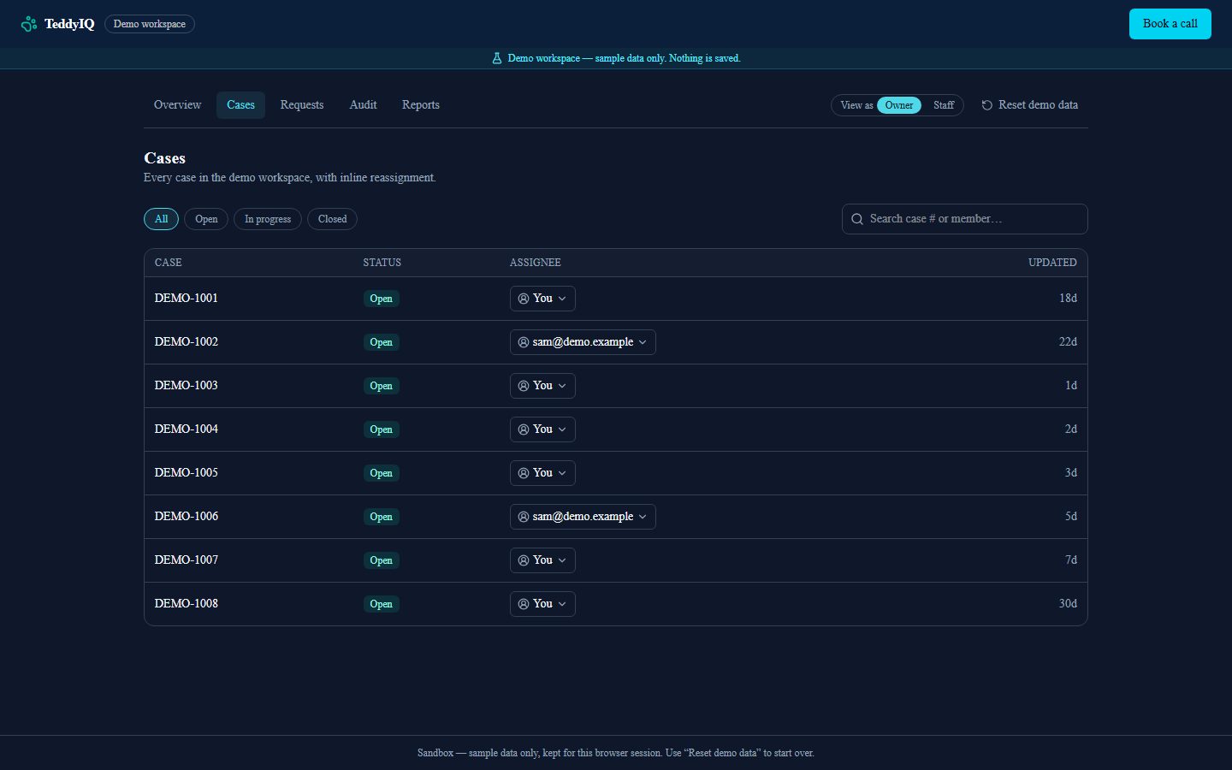Image resolution: width=1232 pixels, height=770 pixels.
Task: Click the 1d updated value
Action: pos(1071,386)
